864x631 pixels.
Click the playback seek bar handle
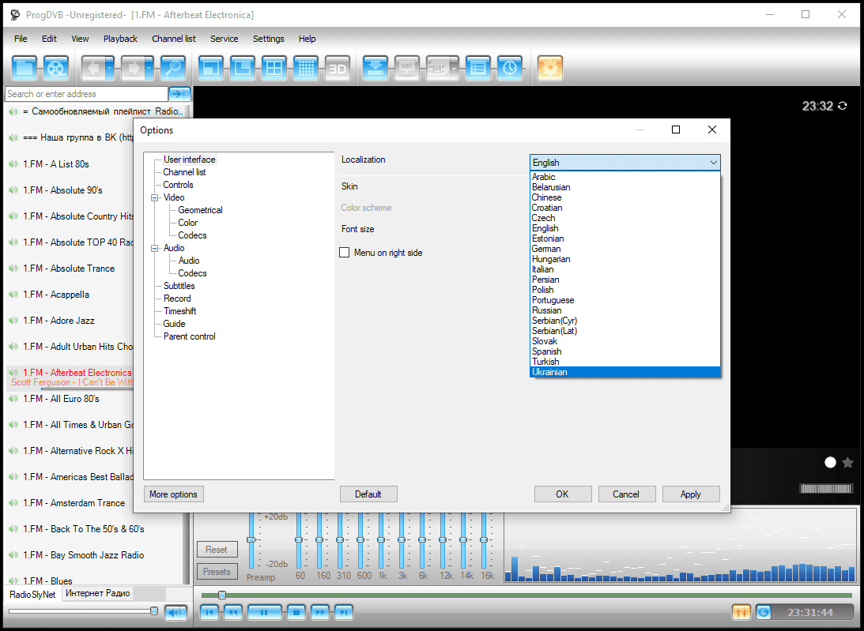coord(222,595)
